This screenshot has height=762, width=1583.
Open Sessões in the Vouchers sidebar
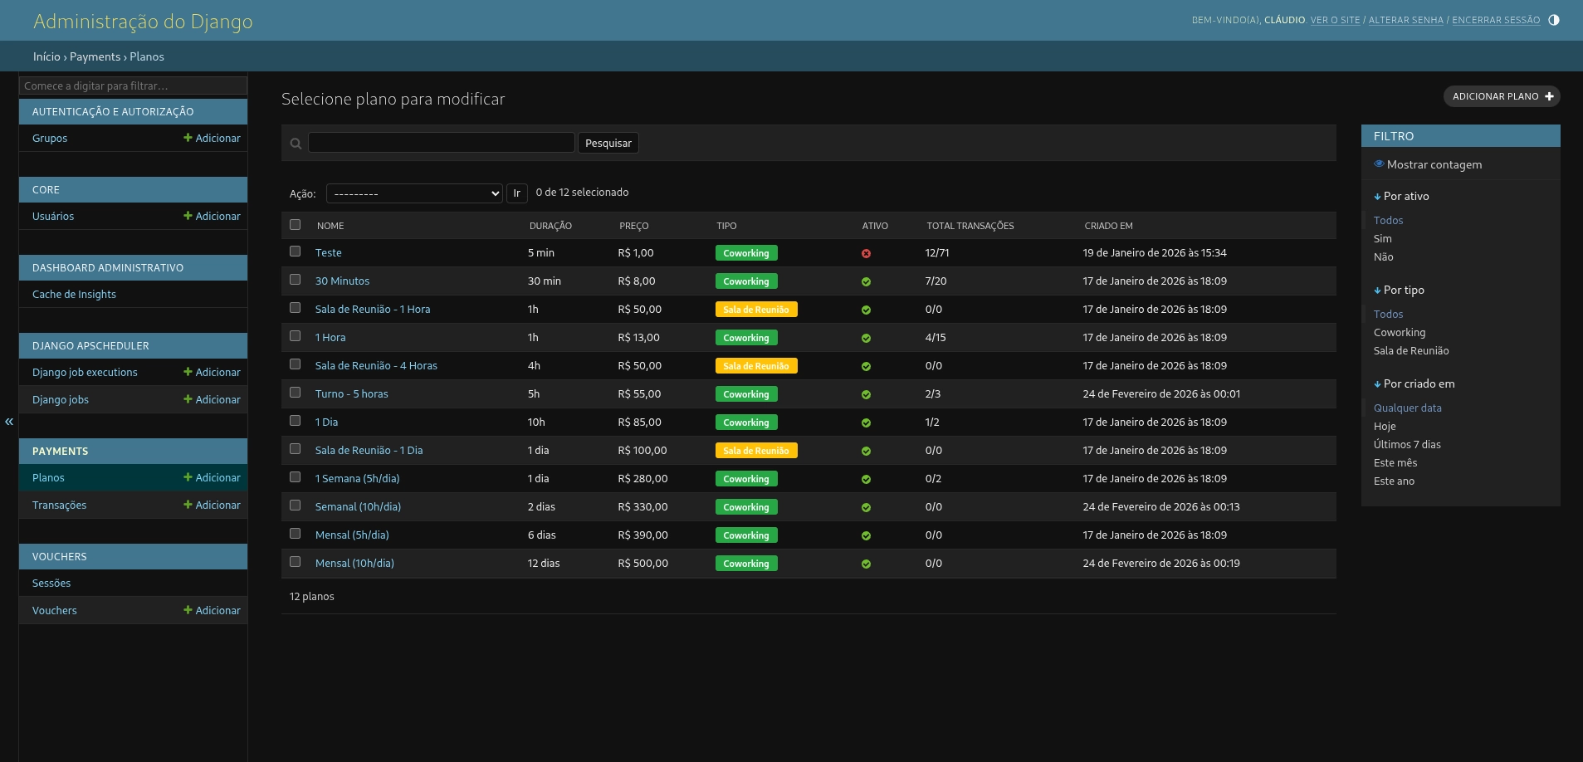[51, 583]
